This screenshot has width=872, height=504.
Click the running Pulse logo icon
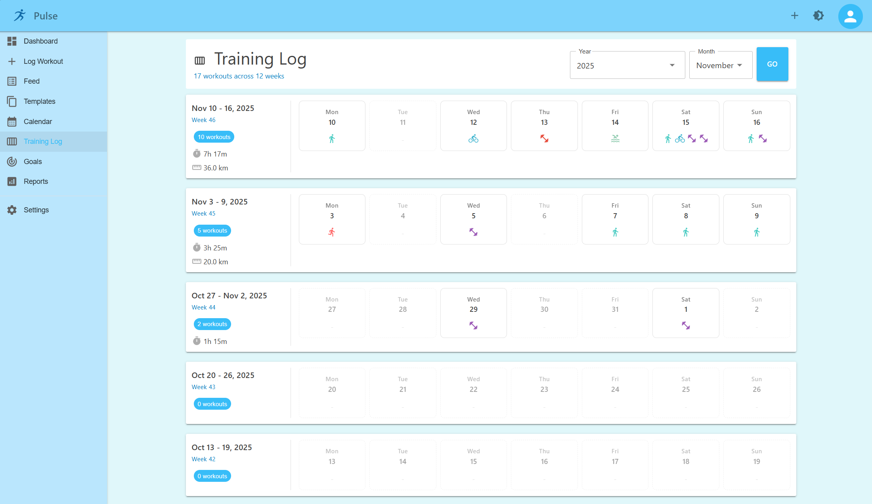[20, 15]
